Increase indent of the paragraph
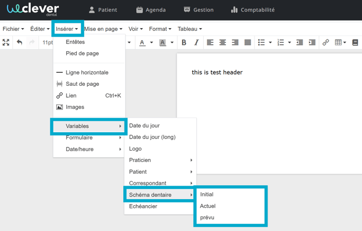This screenshot has height=231, width=362. pos(312,42)
